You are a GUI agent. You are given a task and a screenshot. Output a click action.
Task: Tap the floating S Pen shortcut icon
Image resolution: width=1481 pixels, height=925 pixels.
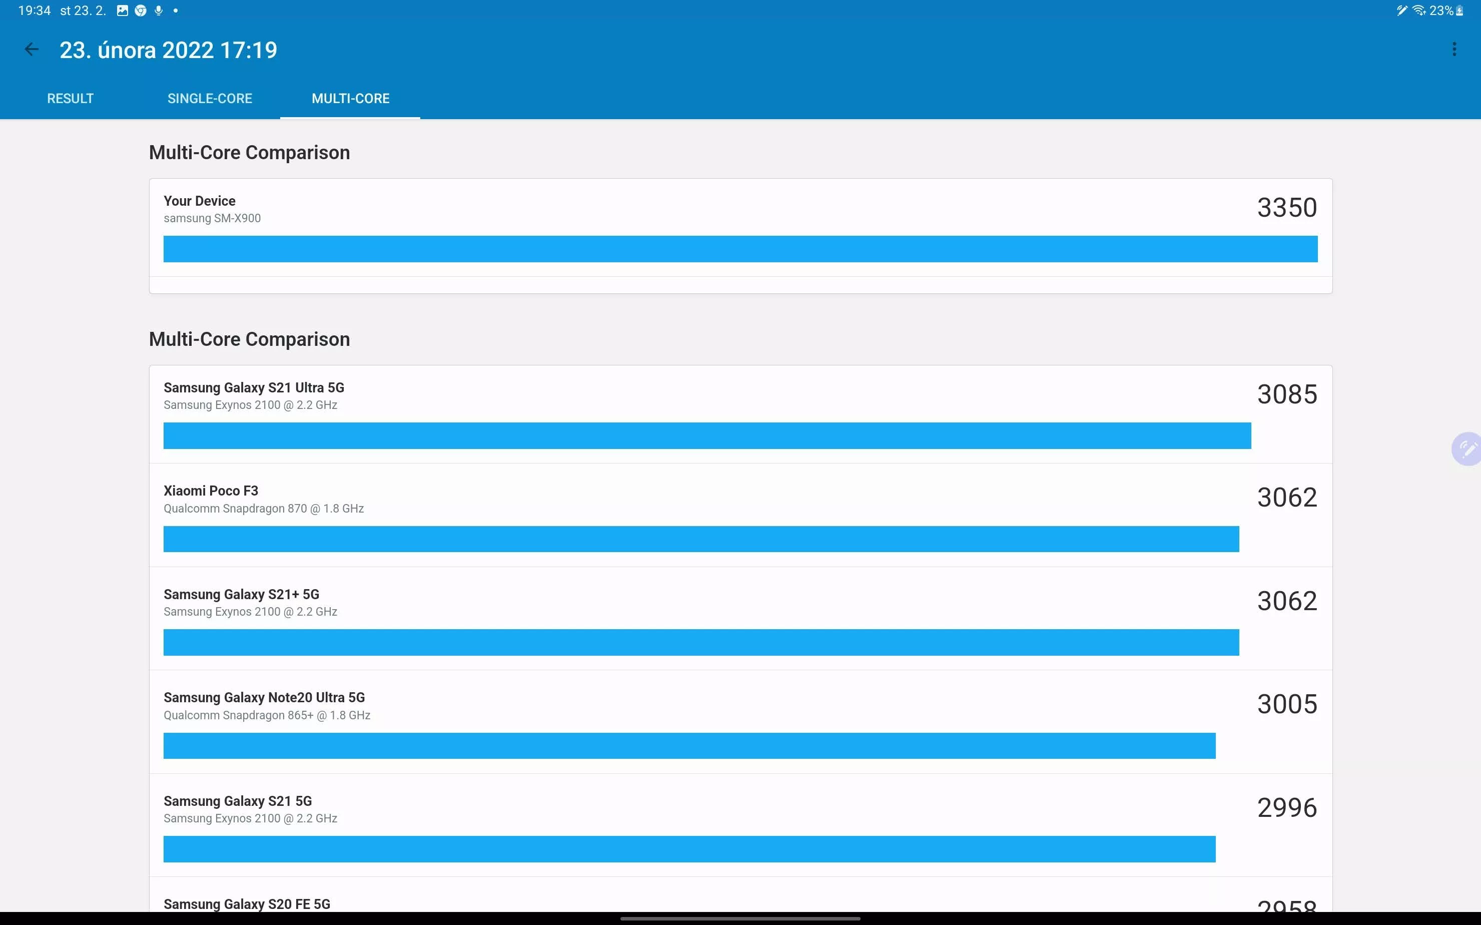pos(1466,449)
